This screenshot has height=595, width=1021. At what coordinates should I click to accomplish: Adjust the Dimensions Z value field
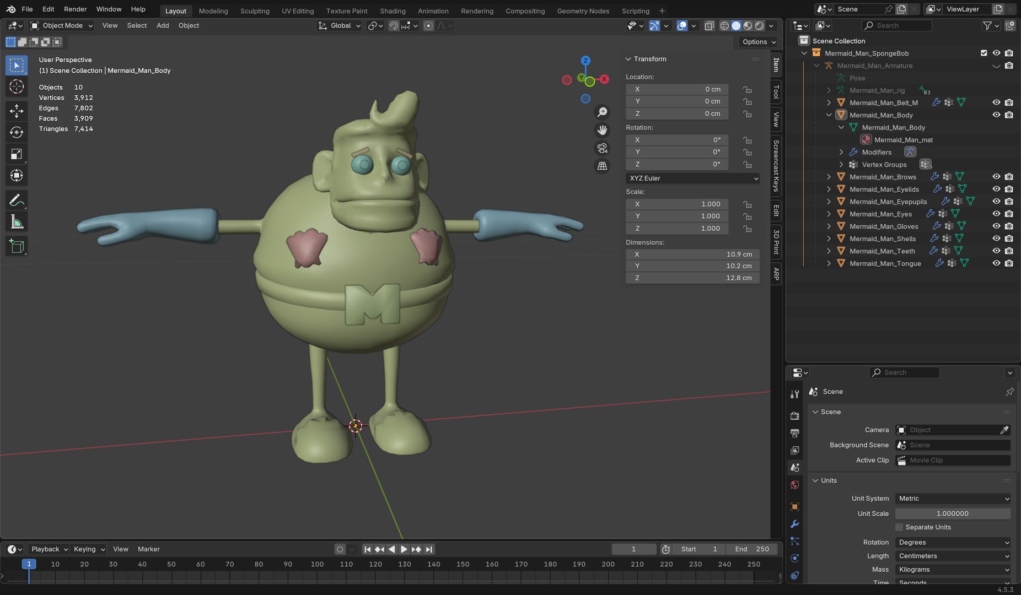click(x=693, y=278)
